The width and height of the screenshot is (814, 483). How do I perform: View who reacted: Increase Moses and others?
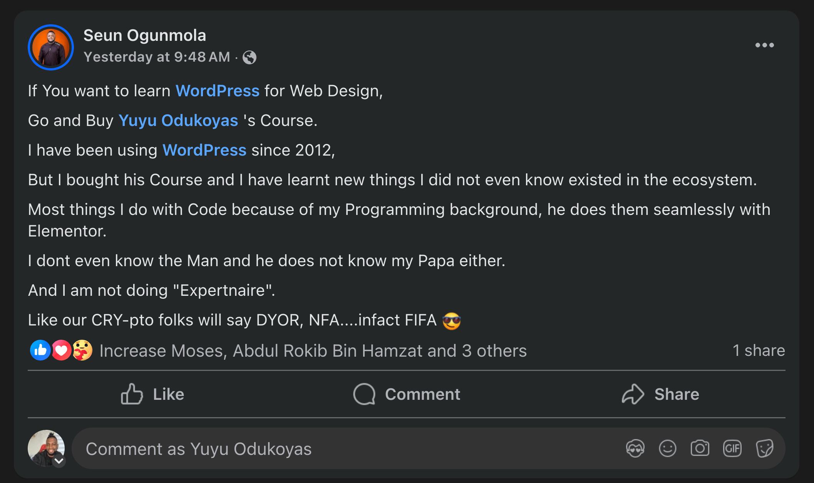click(313, 351)
